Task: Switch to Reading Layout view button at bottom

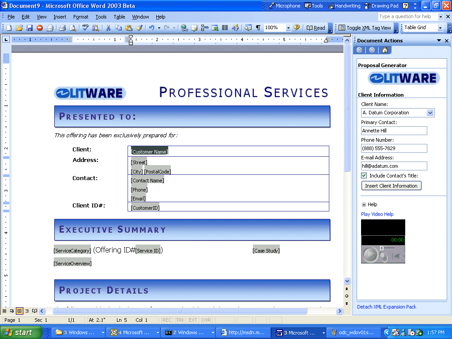Action: 34,311
